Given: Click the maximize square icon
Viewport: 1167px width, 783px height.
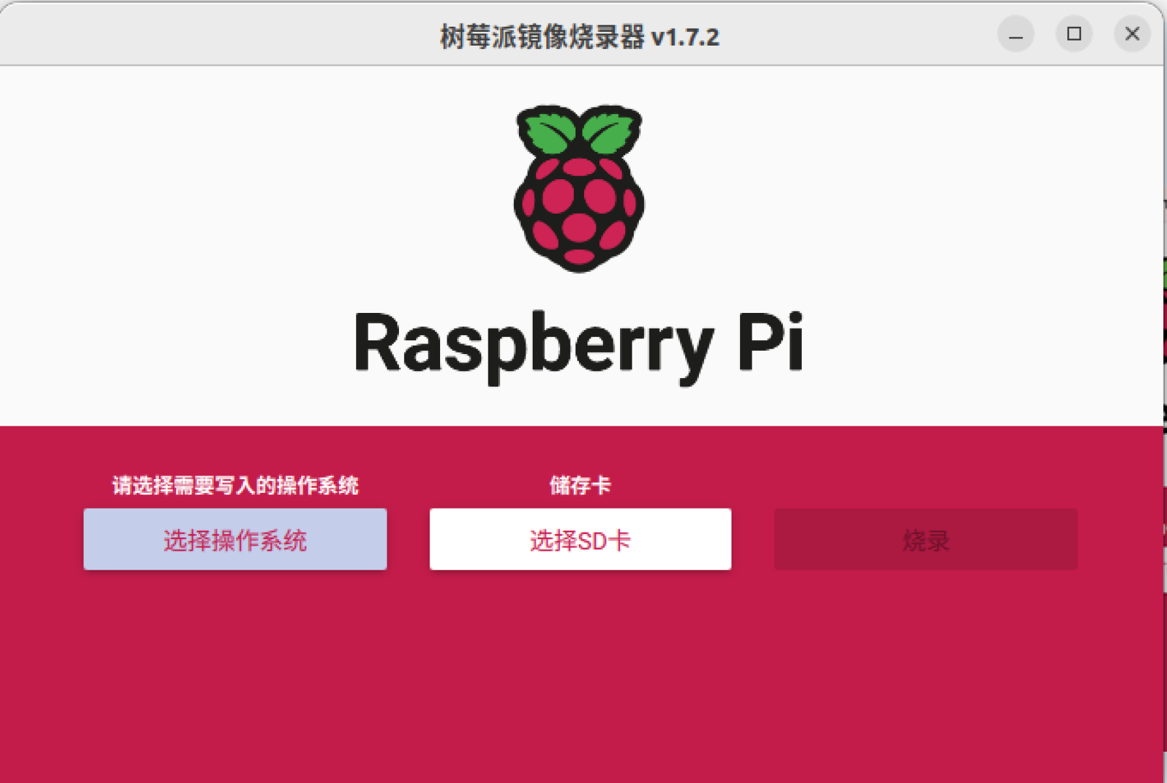Looking at the screenshot, I should [1073, 35].
